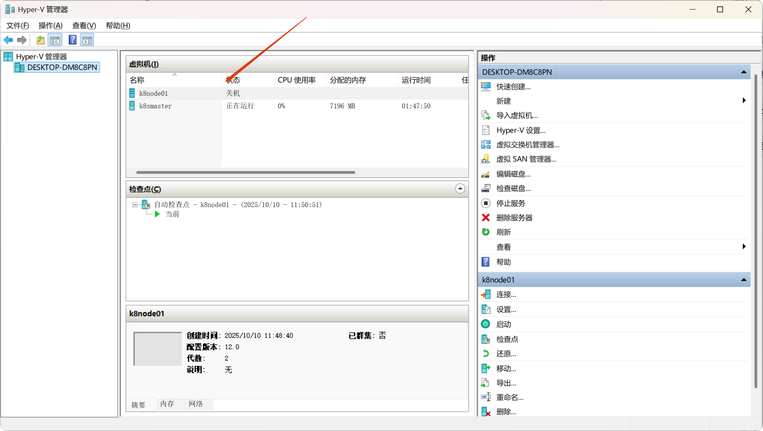Viewport: 763px width, 431px height.
Task: Toggle the show/hide action pane icon
Action: (x=87, y=40)
